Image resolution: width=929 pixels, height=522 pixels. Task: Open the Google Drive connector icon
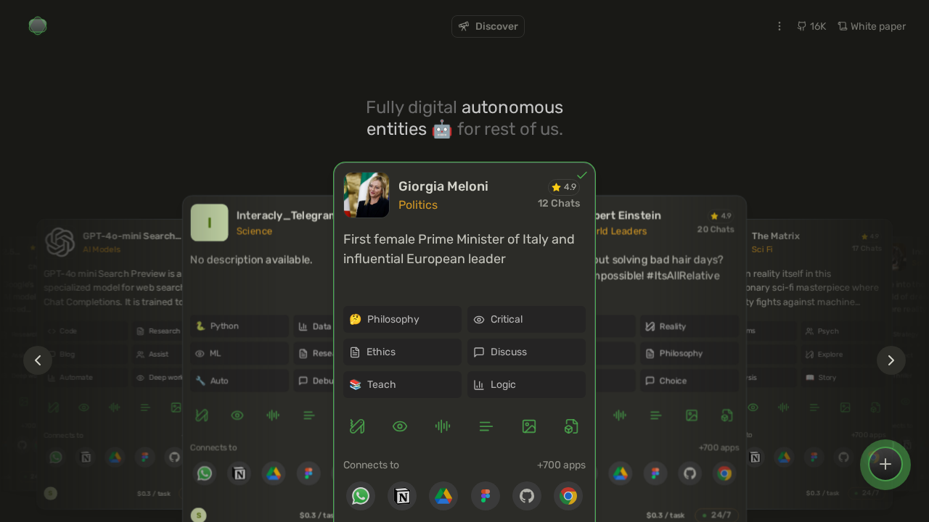point(443,496)
